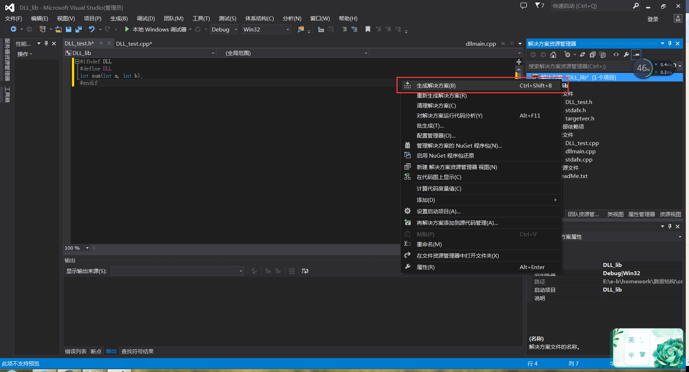Click the View Code angle-brackets icon

(x=616, y=55)
